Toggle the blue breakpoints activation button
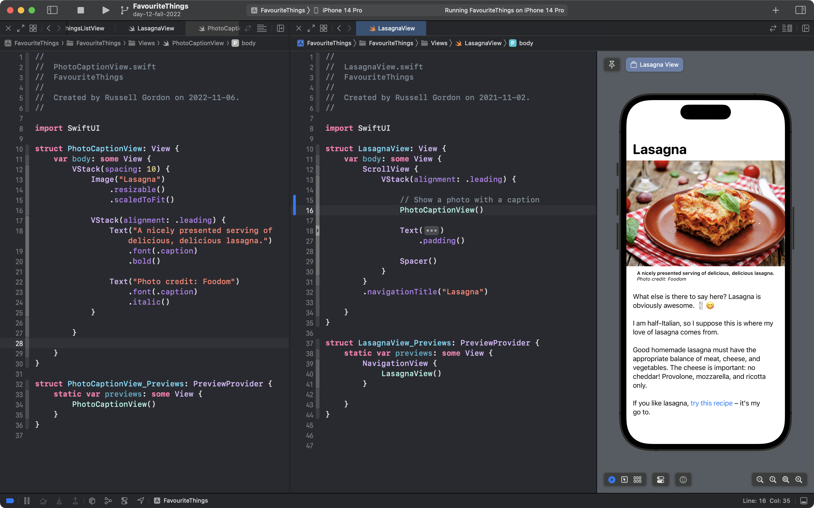Image resolution: width=814 pixels, height=508 pixels. tap(10, 501)
